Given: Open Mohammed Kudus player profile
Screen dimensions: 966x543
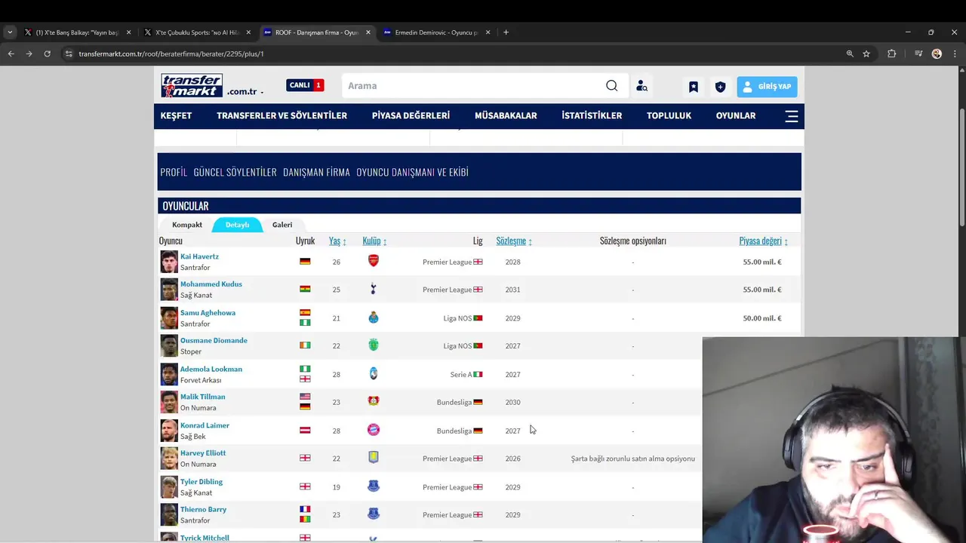Looking at the screenshot, I should [x=211, y=284].
